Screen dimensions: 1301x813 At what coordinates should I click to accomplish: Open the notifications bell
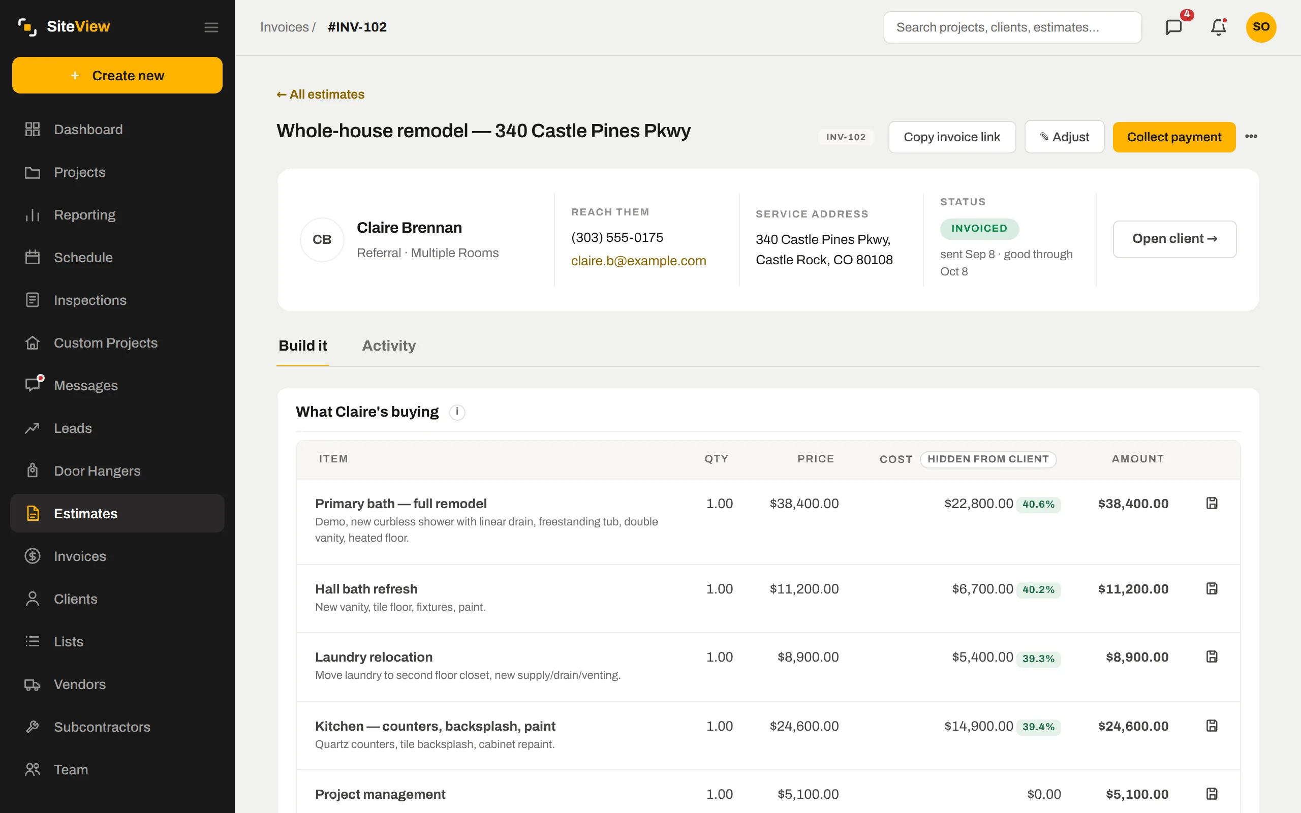[x=1218, y=27]
